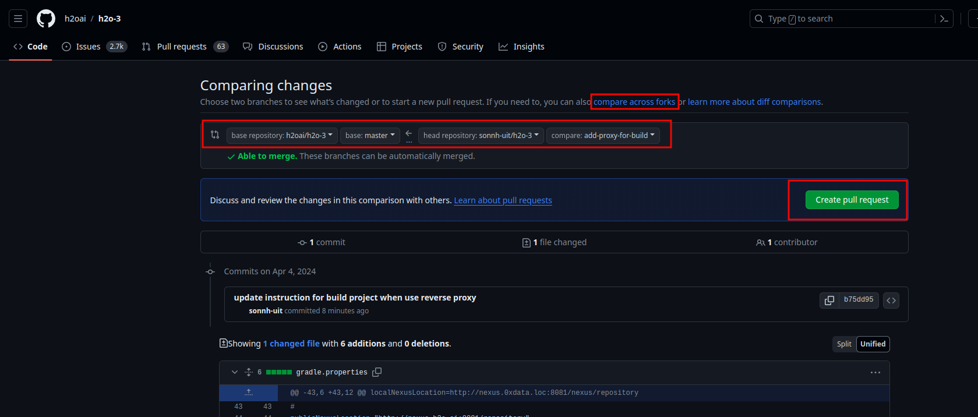Open the Insights tab
The height and width of the screenshot is (417, 978).
pos(521,47)
